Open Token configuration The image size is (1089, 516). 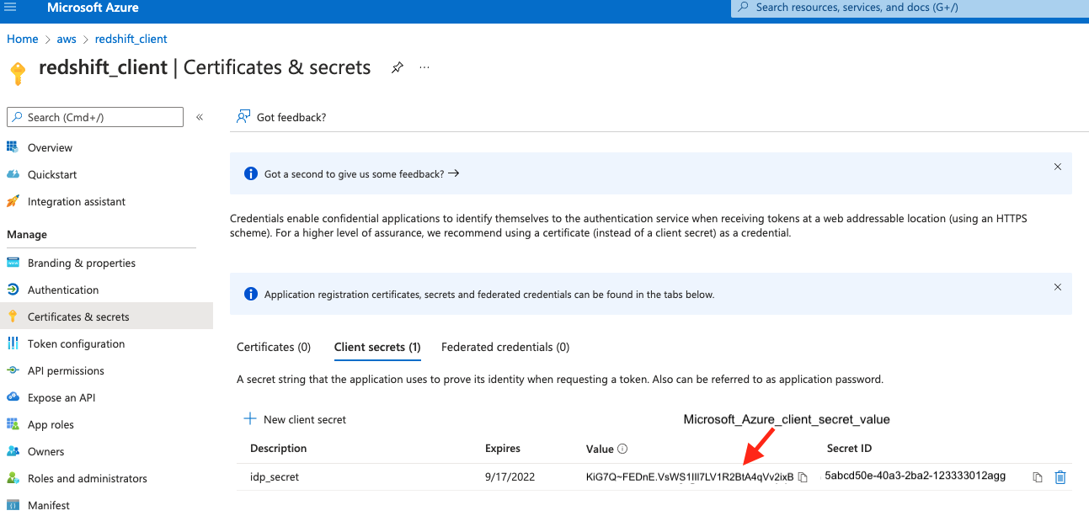point(76,343)
